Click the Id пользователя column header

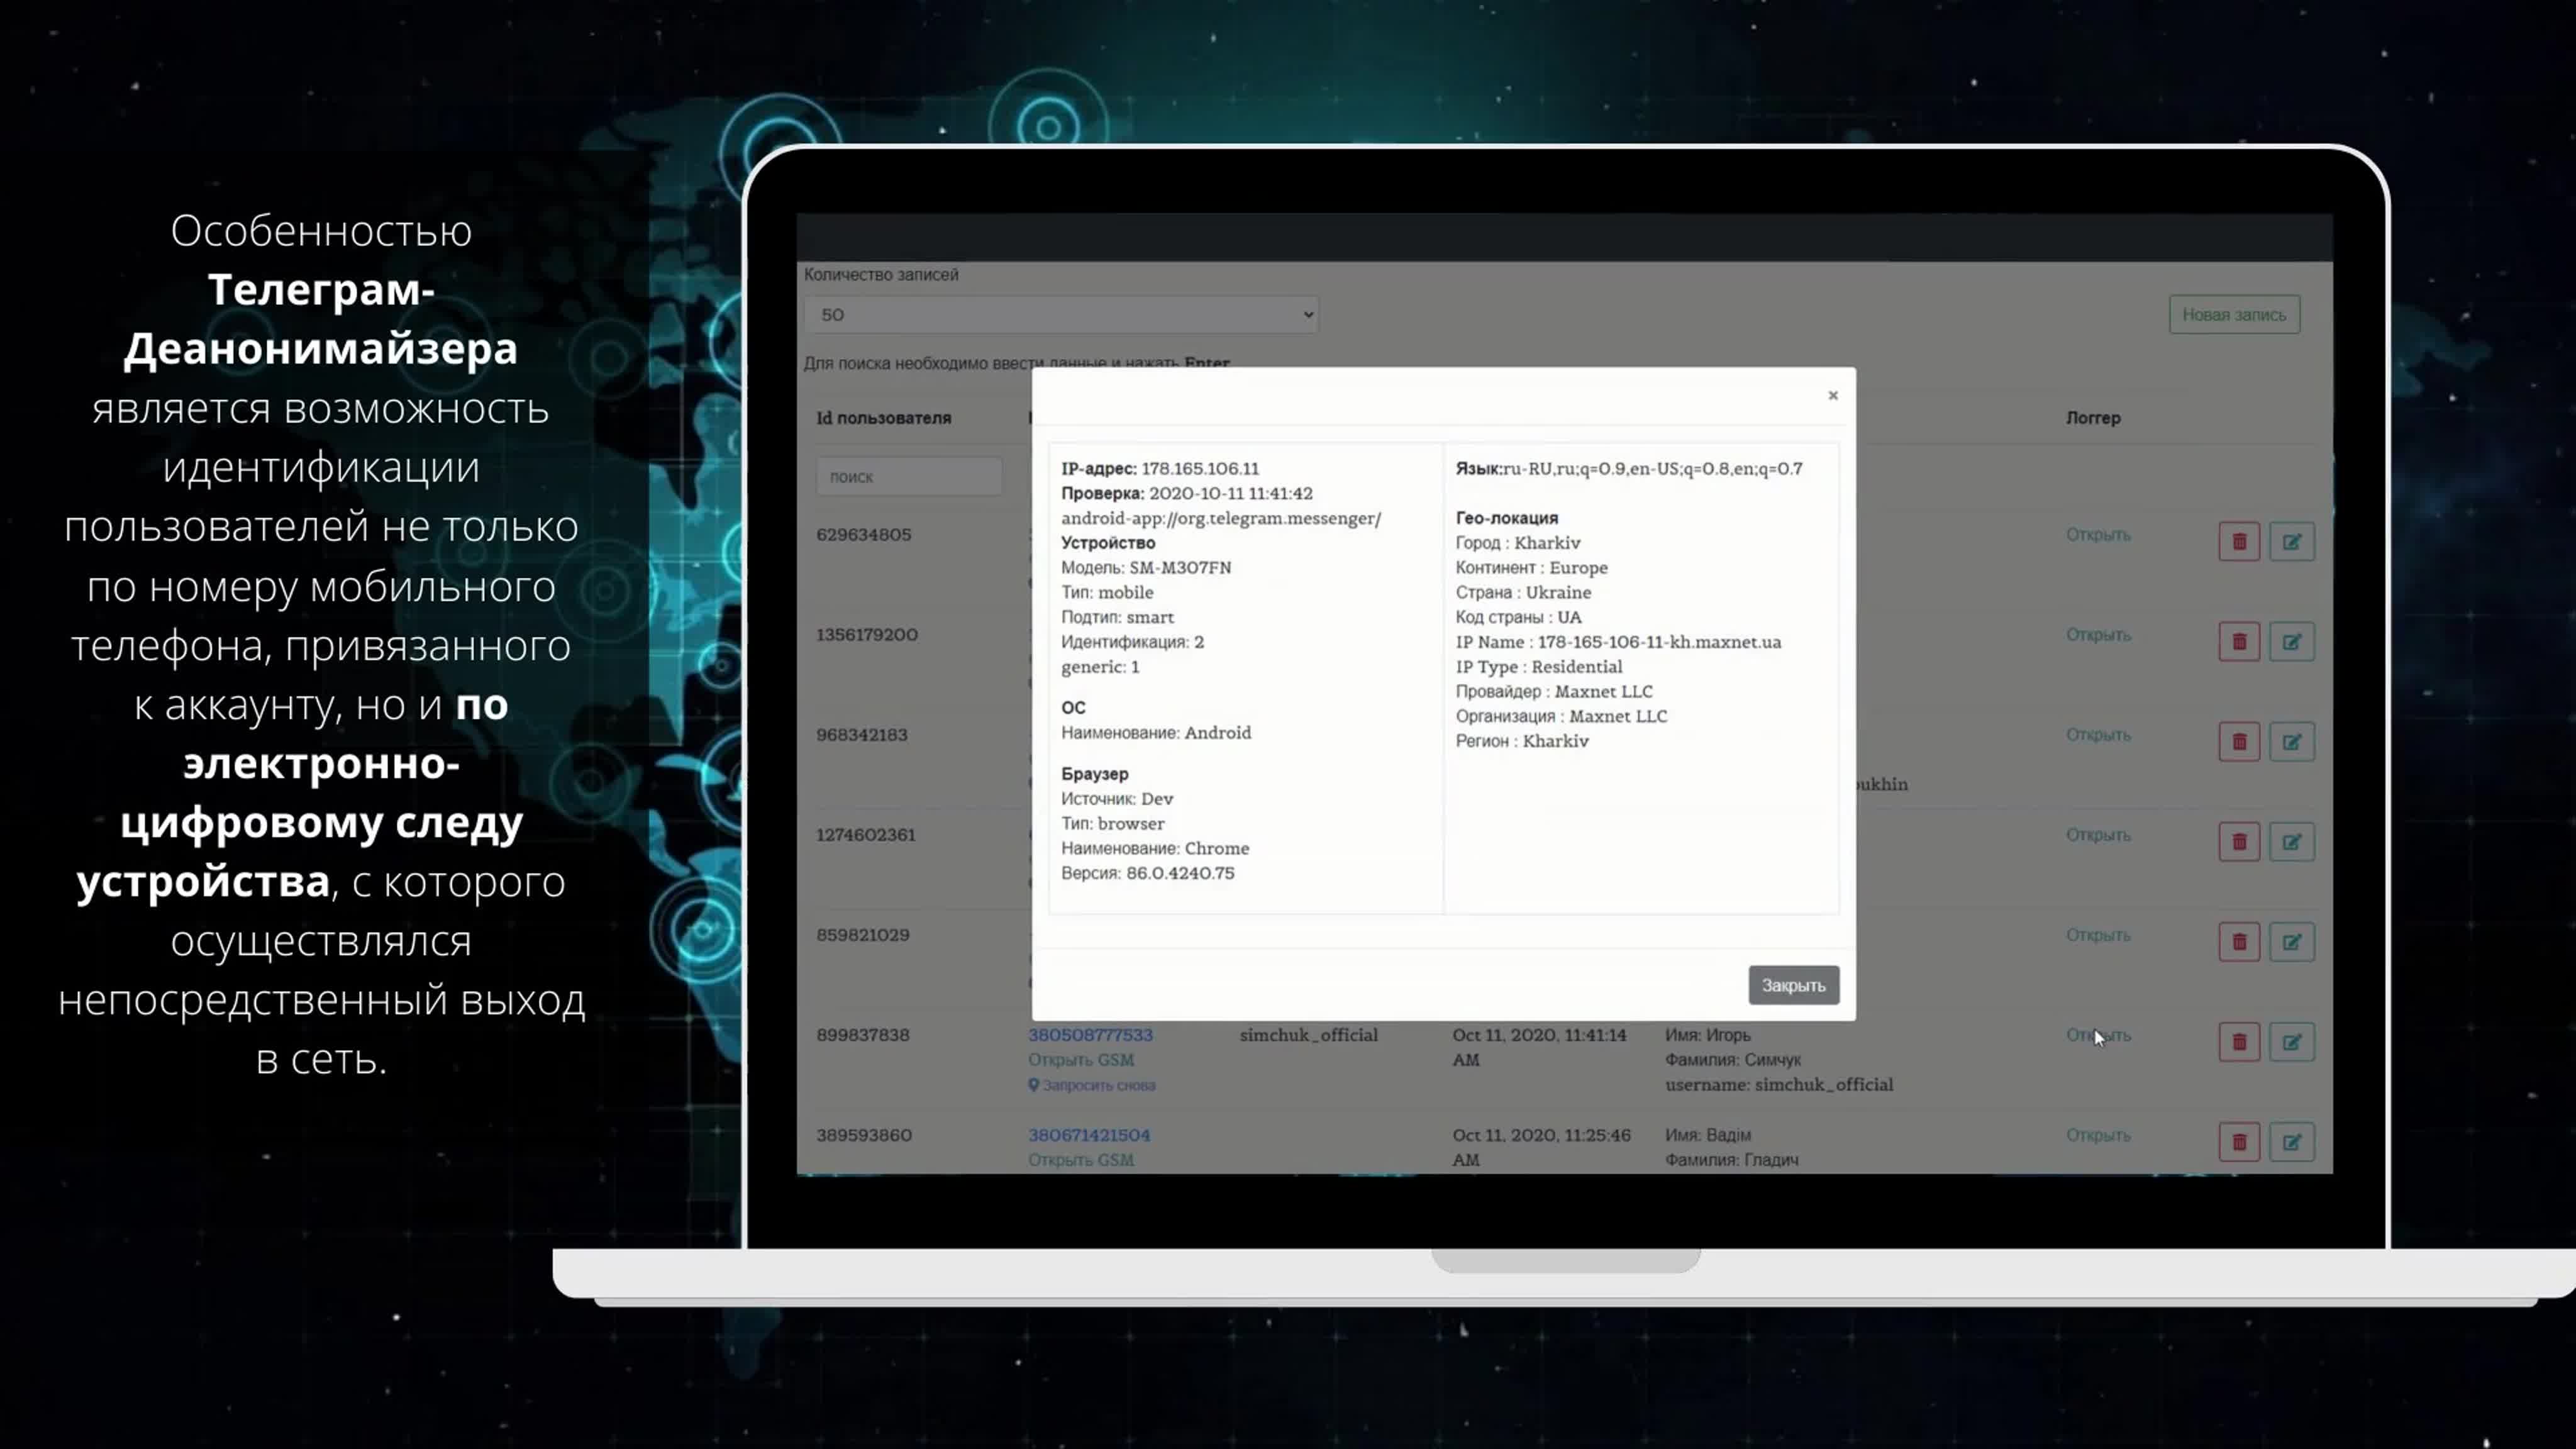point(883,417)
